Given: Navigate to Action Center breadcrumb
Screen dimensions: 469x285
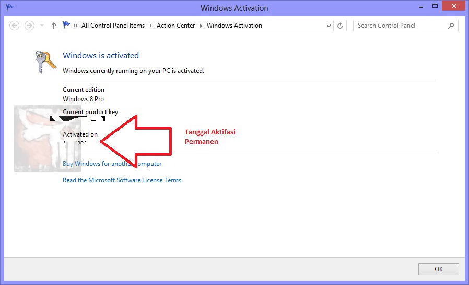Looking at the screenshot, I should coord(175,26).
